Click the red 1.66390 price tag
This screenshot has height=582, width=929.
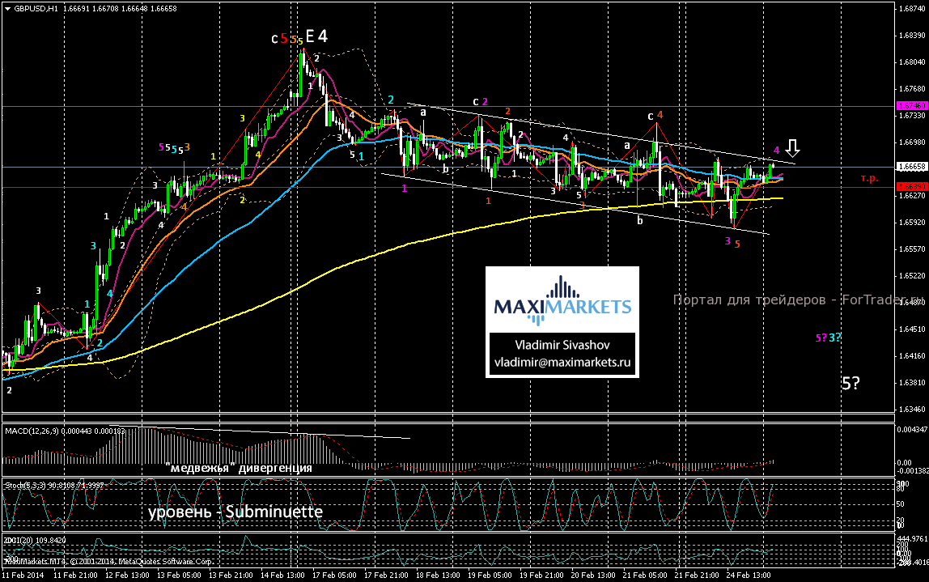click(910, 186)
